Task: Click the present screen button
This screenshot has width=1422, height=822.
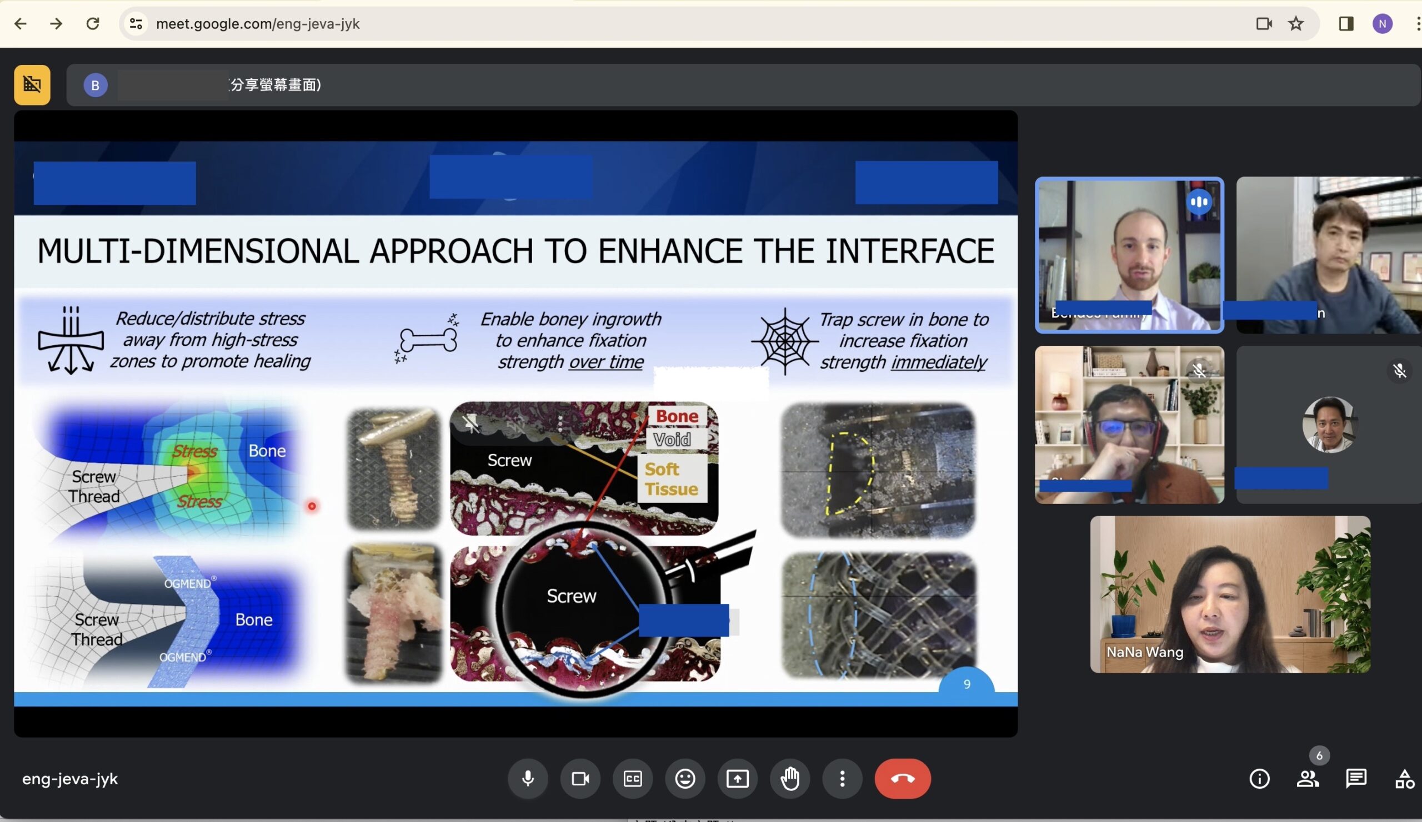Action: tap(738, 779)
